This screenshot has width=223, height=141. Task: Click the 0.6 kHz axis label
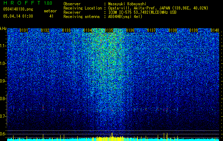click(x=3, y=134)
